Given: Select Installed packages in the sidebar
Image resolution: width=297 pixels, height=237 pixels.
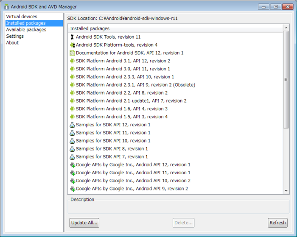Looking at the screenshot, I should [34, 23].
